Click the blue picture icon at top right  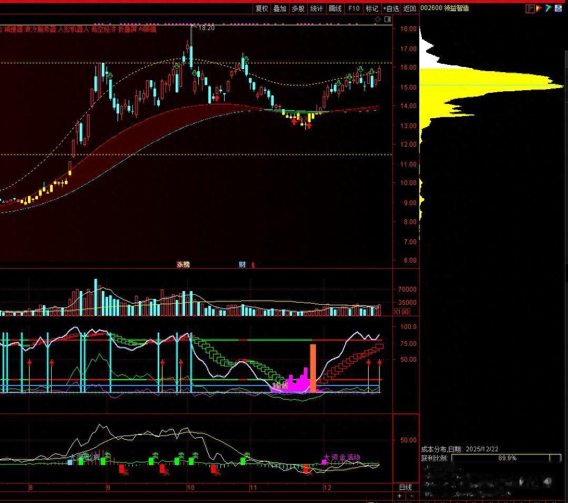pos(558,8)
